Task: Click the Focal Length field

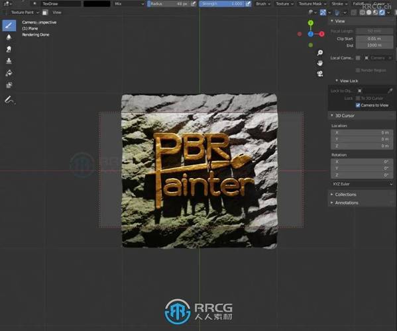Action: click(x=374, y=31)
